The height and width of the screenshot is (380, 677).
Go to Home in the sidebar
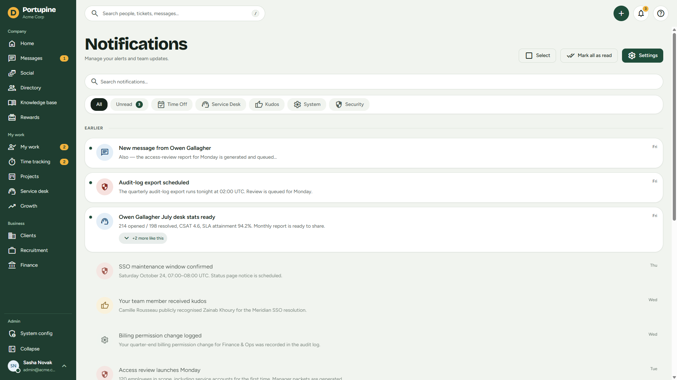pyautogui.click(x=38, y=44)
